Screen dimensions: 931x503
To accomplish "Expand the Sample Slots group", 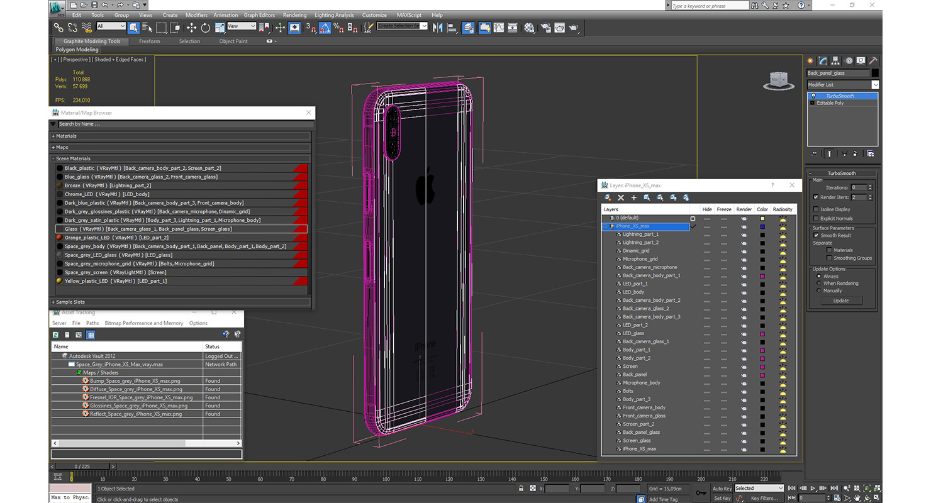I will coord(181,302).
